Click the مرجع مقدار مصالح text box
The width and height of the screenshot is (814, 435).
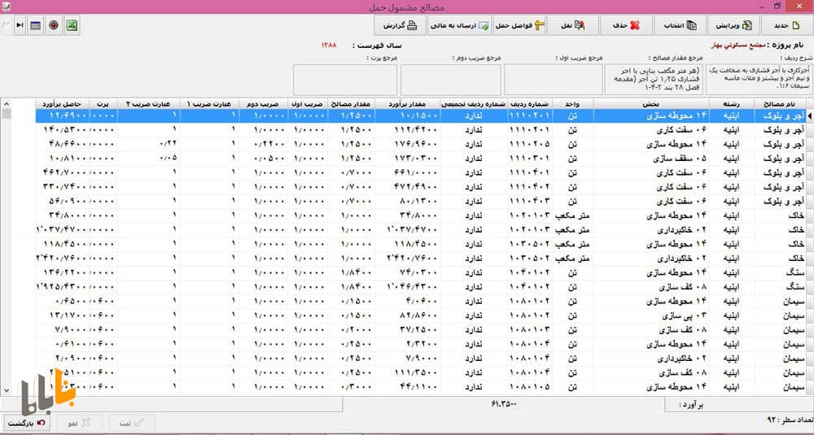point(654,80)
